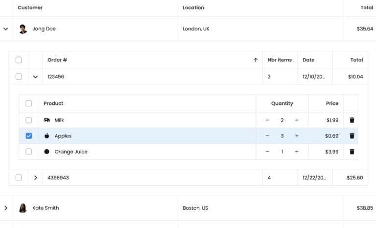Screen dimensions: 376x228
Task: Uncheck the Apples product checkbox
Action: tap(29, 136)
